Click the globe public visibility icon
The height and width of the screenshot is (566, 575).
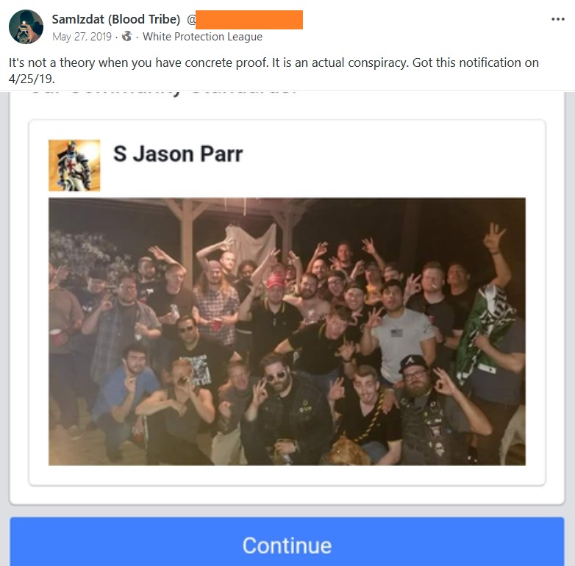pyautogui.click(x=127, y=36)
